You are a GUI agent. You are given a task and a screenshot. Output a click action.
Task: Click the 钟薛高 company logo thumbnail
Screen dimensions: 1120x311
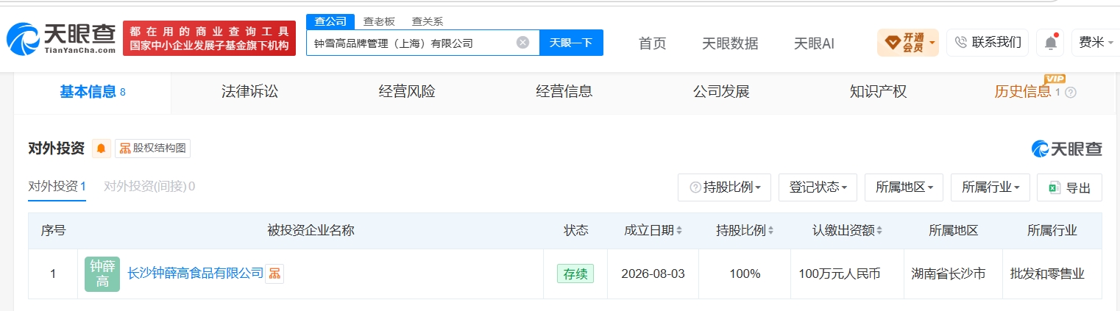pos(102,274)
